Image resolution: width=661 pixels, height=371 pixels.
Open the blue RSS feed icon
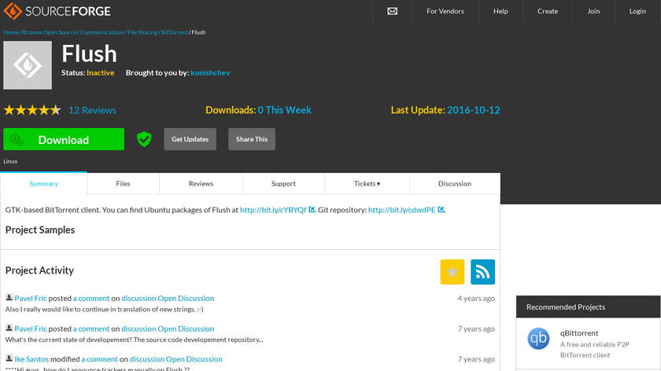pos(482,271)
